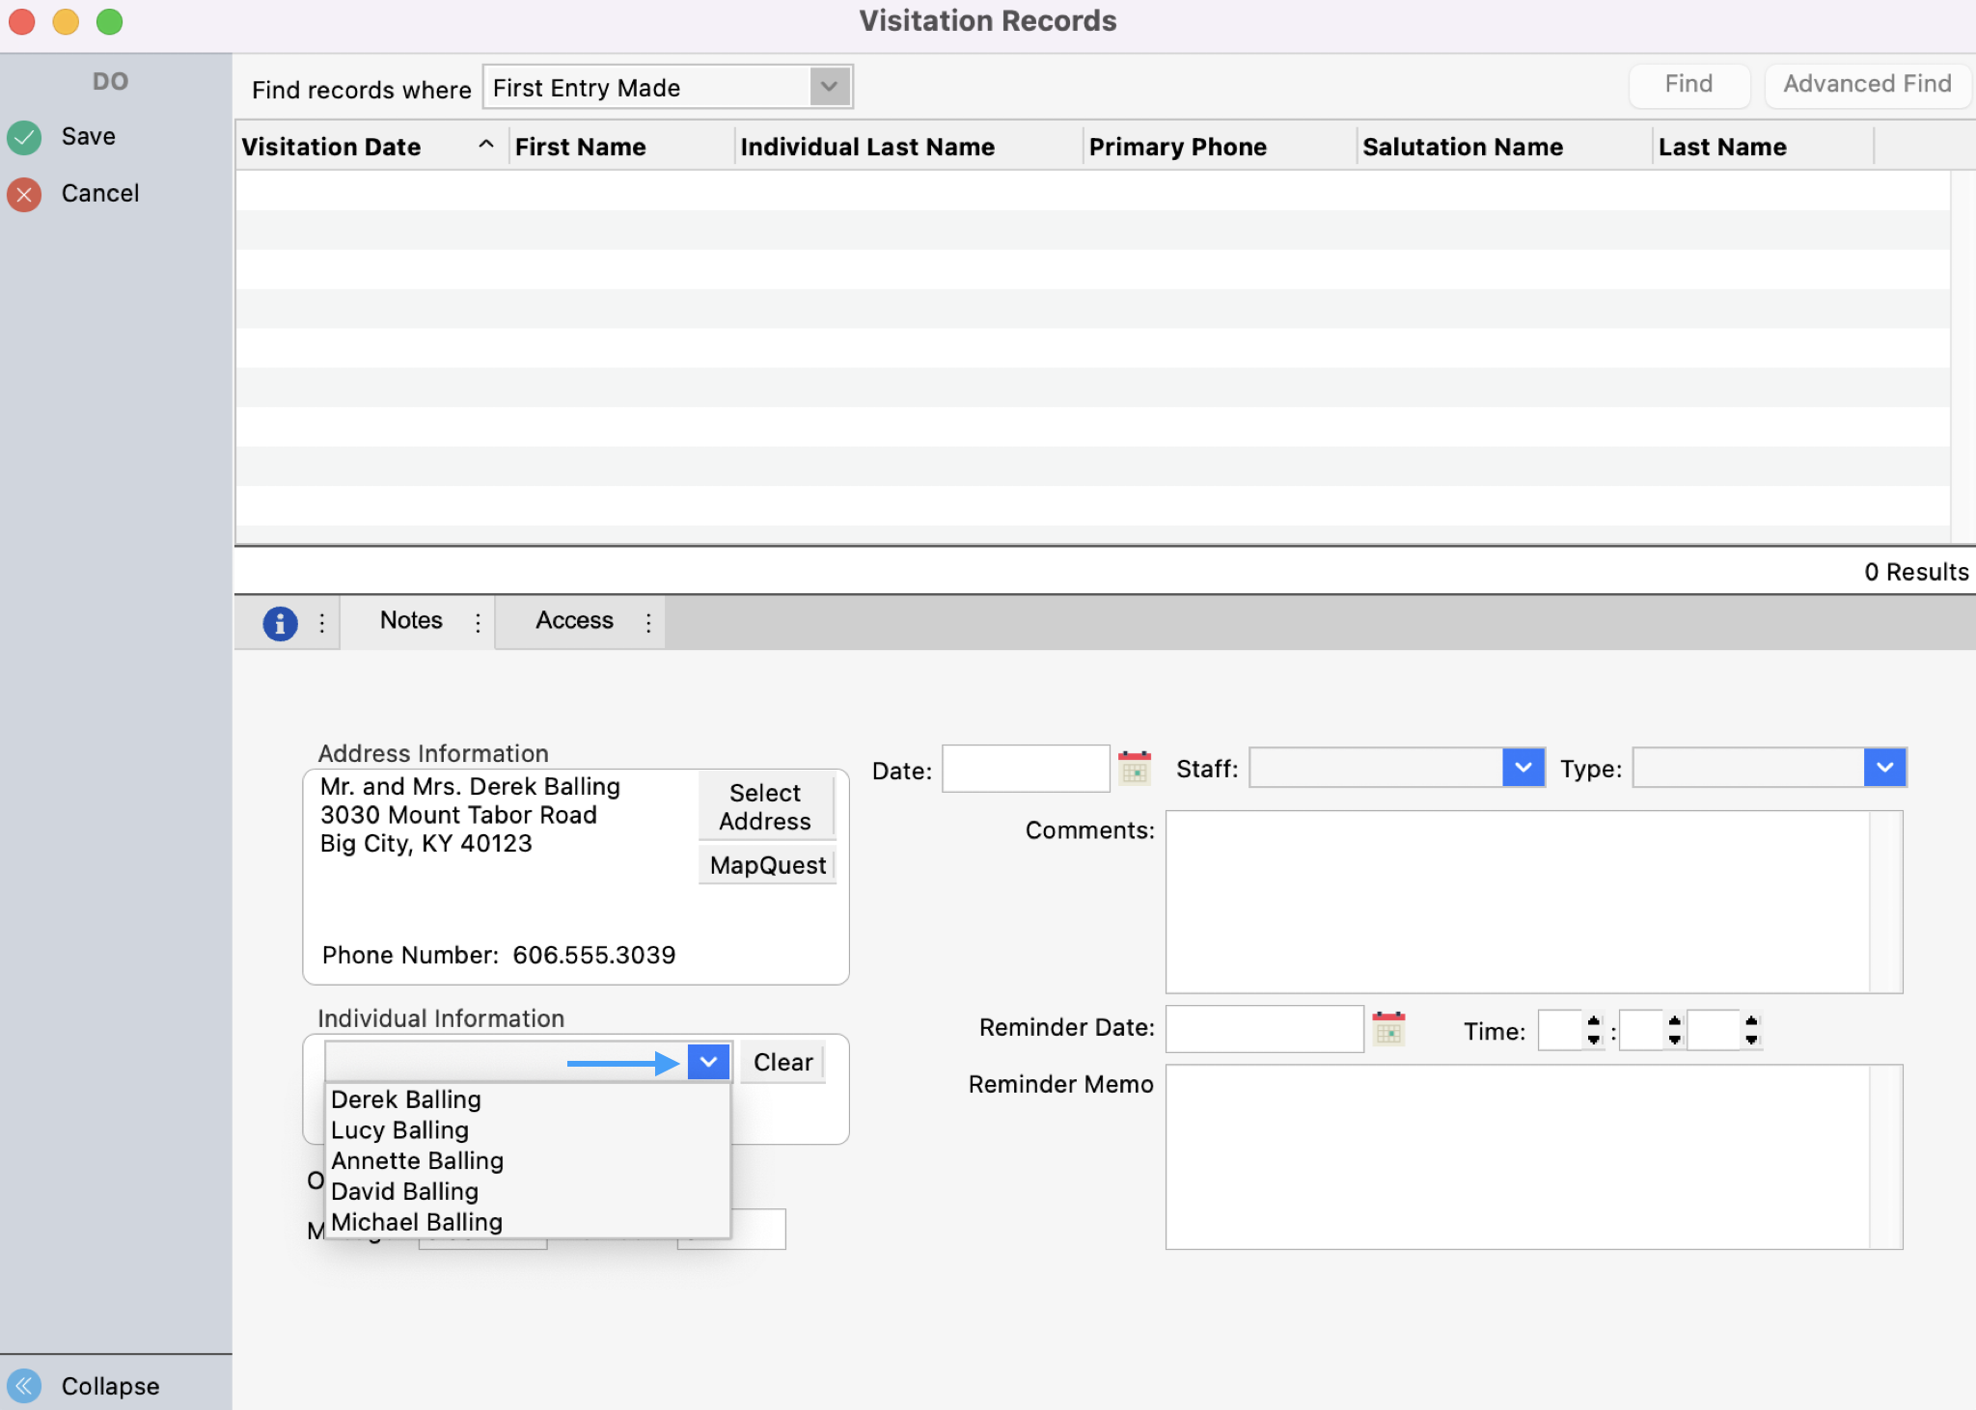The width and height of the screenshot is (1976, 1410).
Task: Open the info circle tab
Action: pyautogui.click(x=280, y=622)
